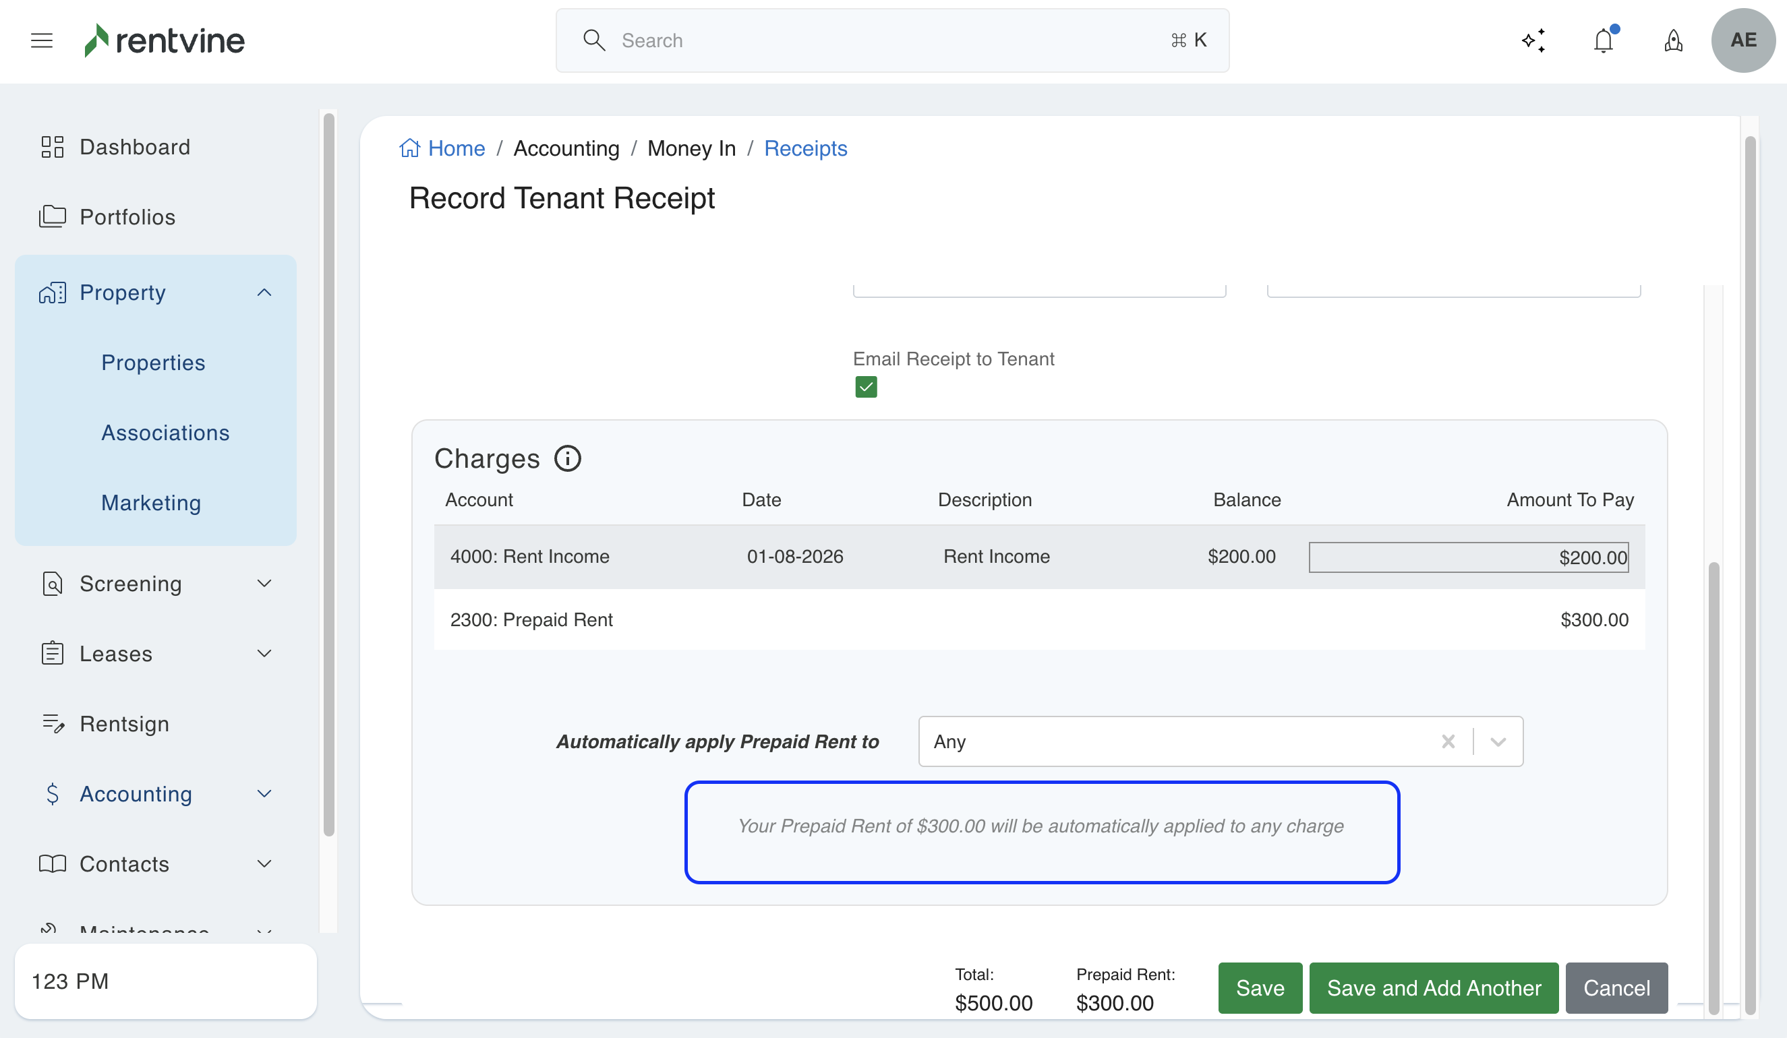The width and height of the screenshot is (1787, 1038).
Task: Click the Home breadcrumb icon
Action: (x=409, y=148)
